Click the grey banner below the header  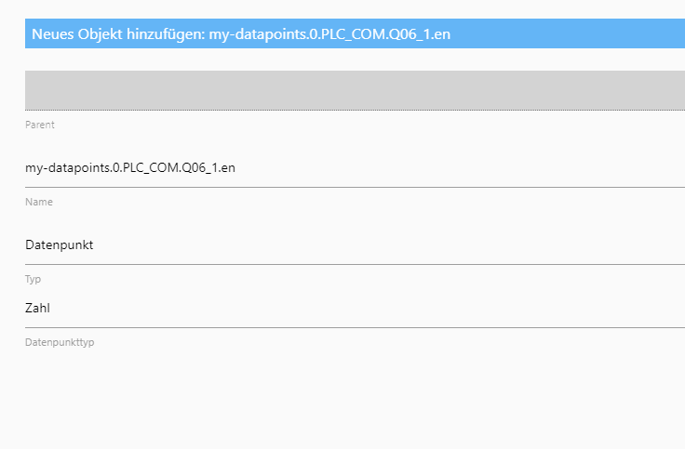point(355,90)
